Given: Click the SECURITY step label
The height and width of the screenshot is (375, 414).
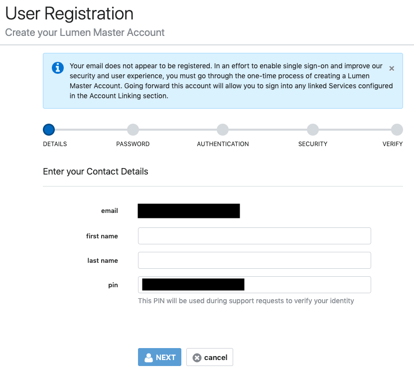Looking at the screenshot, I should point(313,144).
